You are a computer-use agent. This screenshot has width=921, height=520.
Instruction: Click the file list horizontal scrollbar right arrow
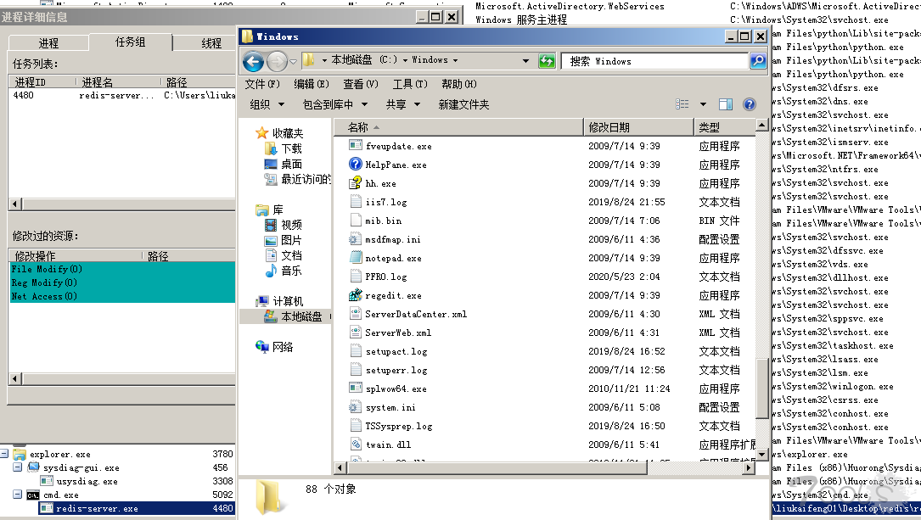[x=749, y=467]
